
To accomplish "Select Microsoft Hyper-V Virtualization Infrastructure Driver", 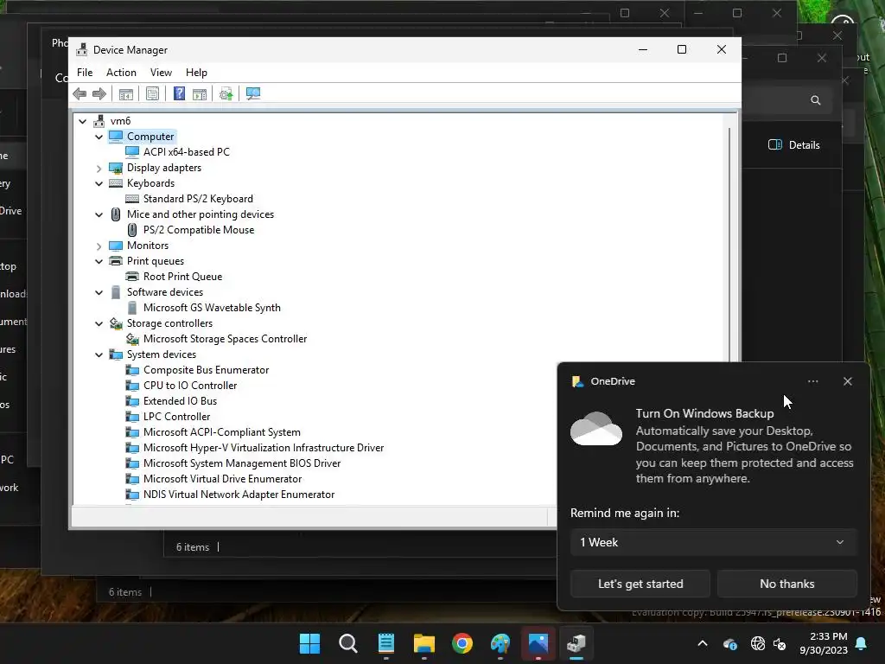I will point(264,448).
